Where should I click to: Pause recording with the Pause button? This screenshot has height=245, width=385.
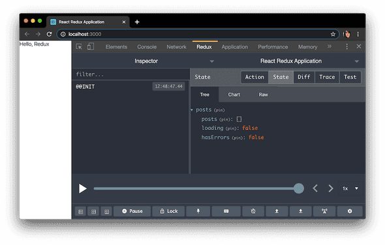132,211
